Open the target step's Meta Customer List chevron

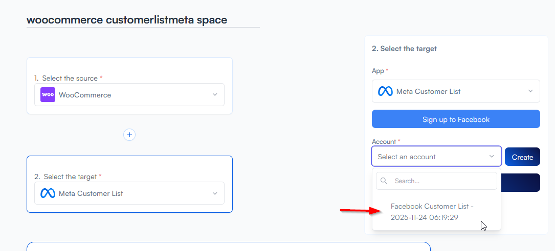(215, 193)
